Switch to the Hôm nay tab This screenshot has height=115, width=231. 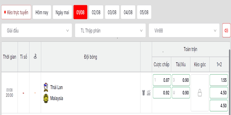[x=42, y=12]
